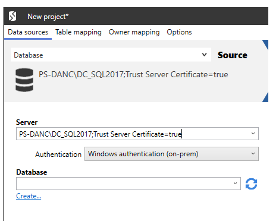Click the Create... link

29,196
